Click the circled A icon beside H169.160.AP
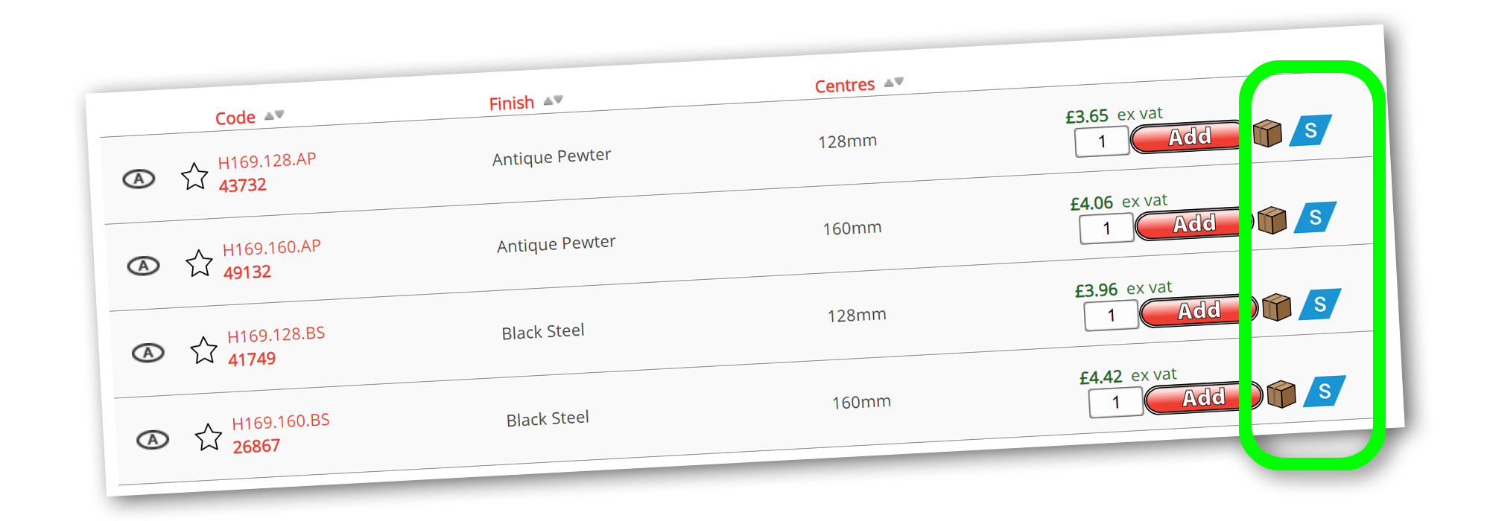This screenshot has height=521, width=1490. [x=143, y=266]
